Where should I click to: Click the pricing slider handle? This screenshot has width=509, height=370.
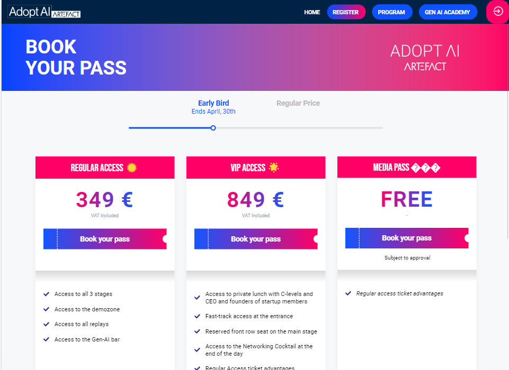pos(213,128)
